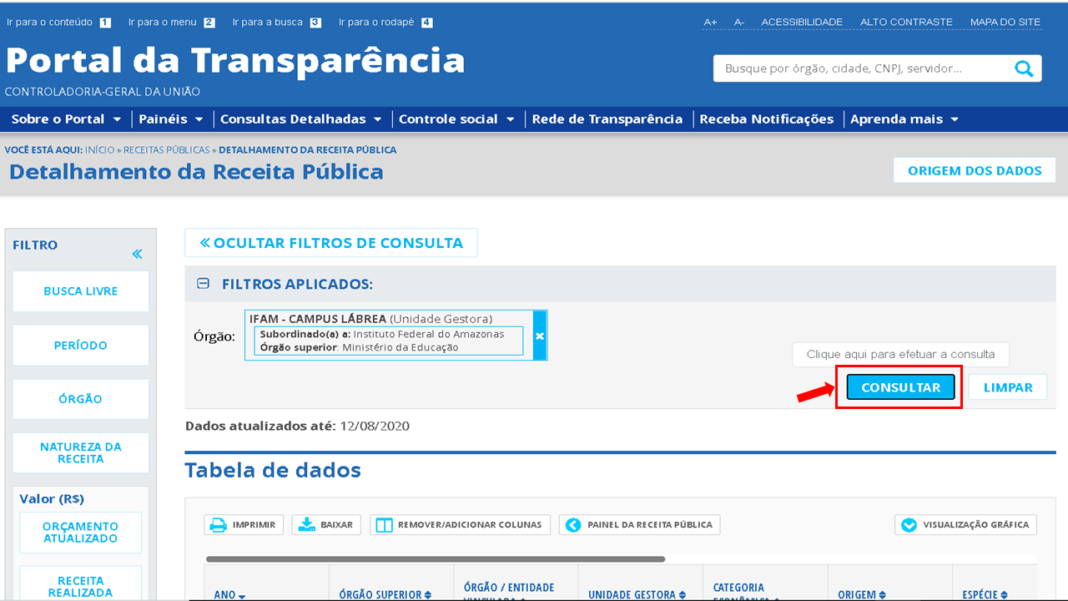Click the Portal da Transparência logo title
The image size is (1068, 601).
point(235,60)
